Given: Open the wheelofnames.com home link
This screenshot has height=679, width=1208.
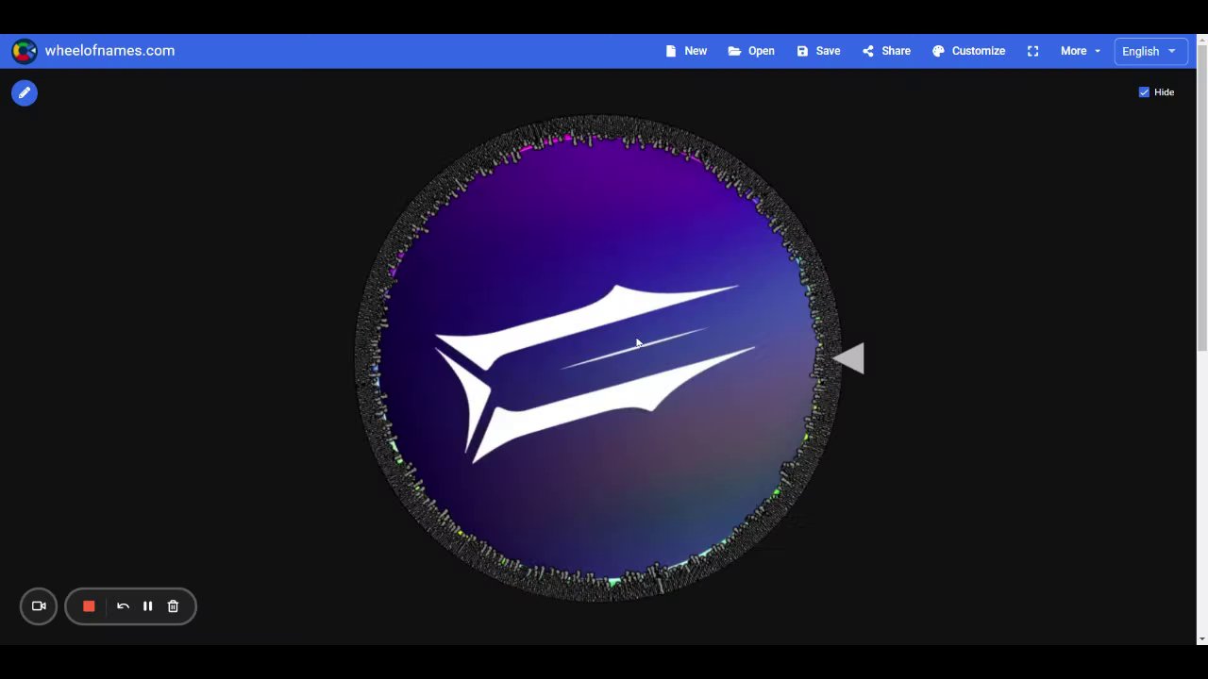Looking at the screenshot, I should click(x=109, y=51).
